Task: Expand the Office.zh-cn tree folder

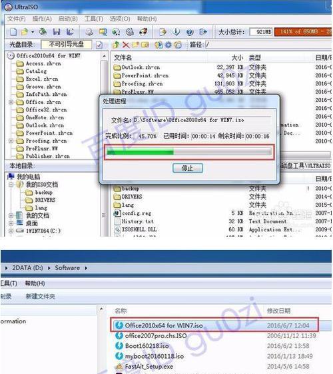Action: (x=11, y=102)
